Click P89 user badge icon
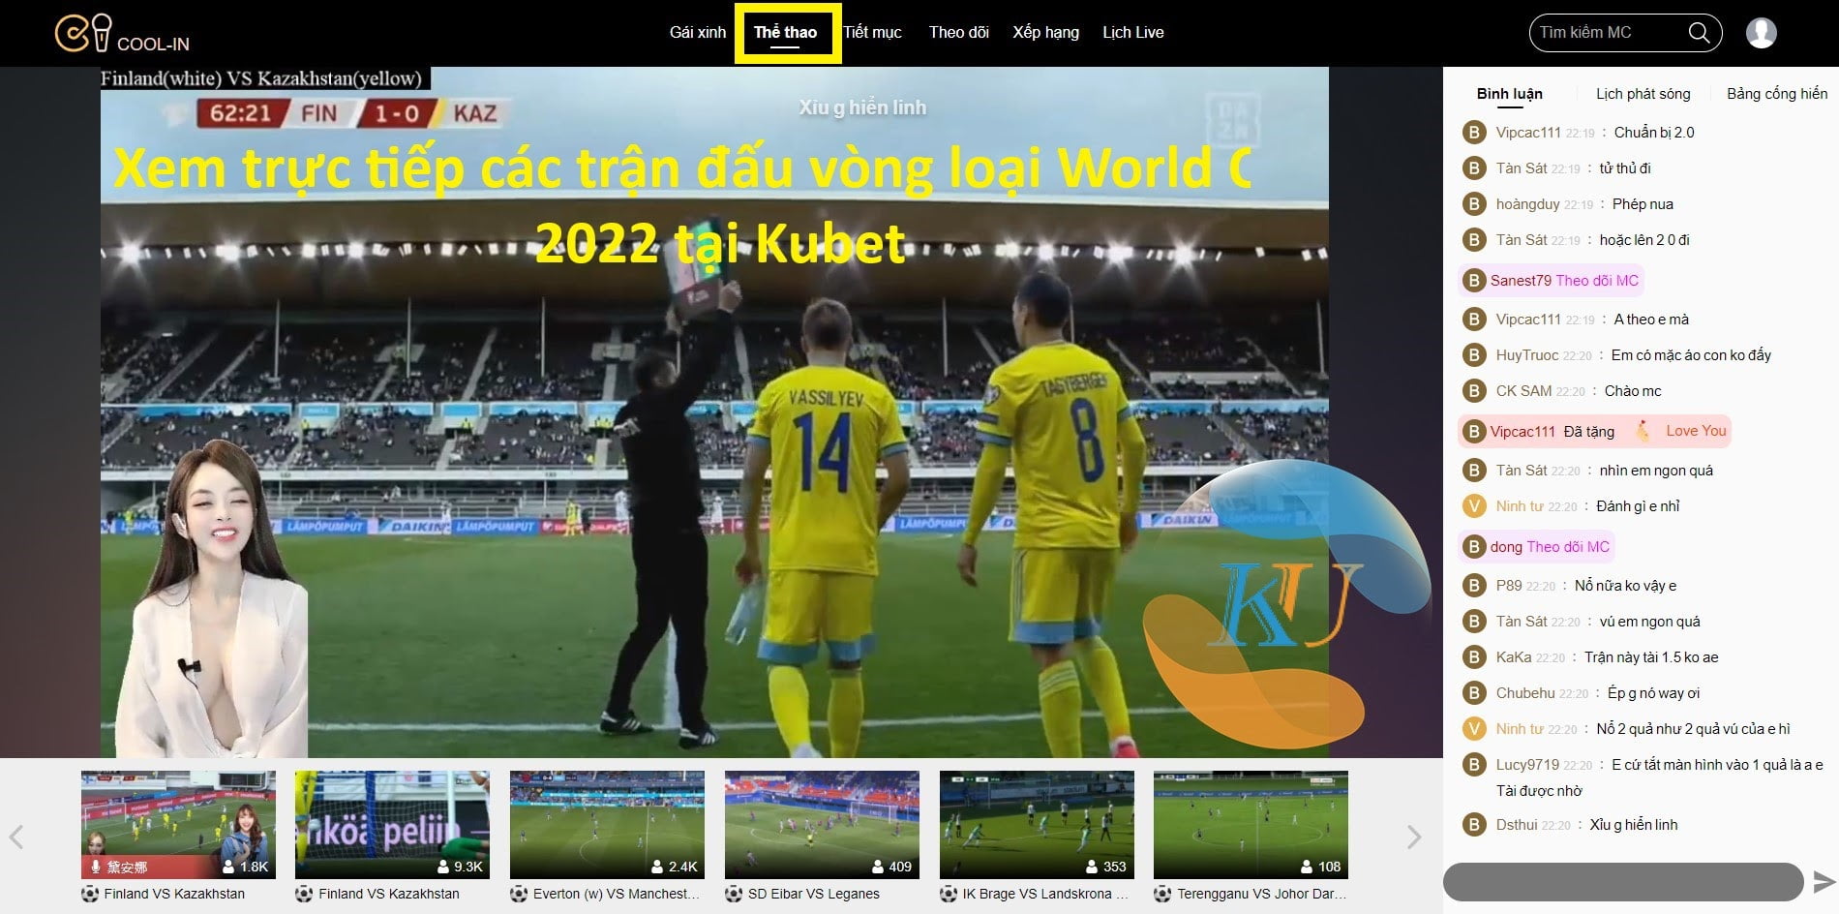The height and width of the screenshot is (914, 1839). 1474,586
